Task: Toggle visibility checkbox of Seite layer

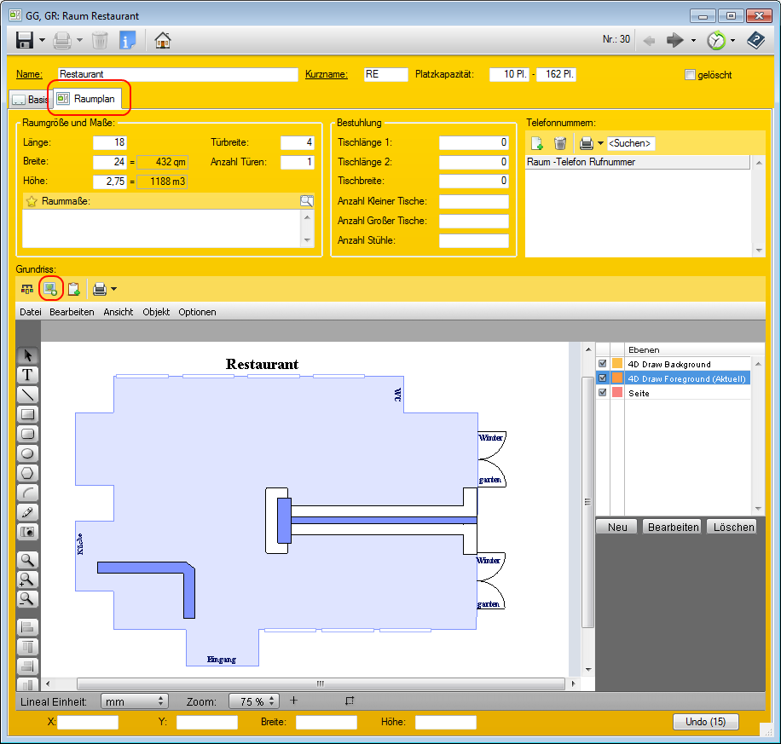Action: tap(603, 393)
